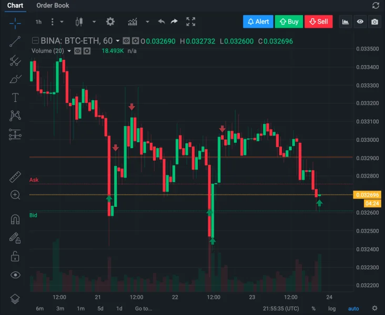Click the Go to... date field
Image resolution: width=385 pixels, height=315 pixels.
pyautogui.click(x=144, y=308)
